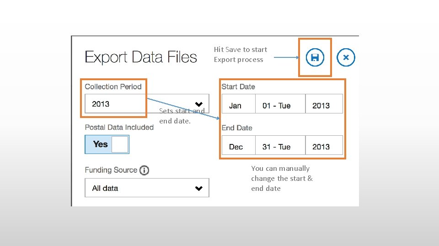Click the End Date year field 2013
The height and width of the screenshot is (246, 439).
point(324,147)
